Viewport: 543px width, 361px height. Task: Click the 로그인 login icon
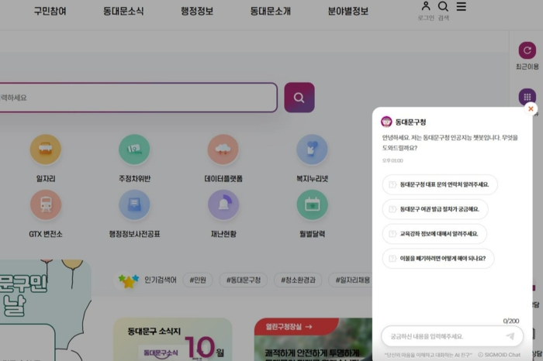pyautogui.click(x=426, y=9)
